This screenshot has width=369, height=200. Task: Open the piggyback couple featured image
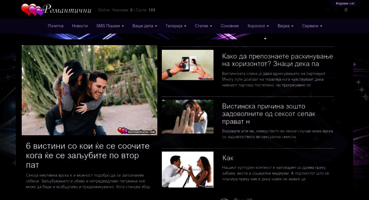[89, 90]
